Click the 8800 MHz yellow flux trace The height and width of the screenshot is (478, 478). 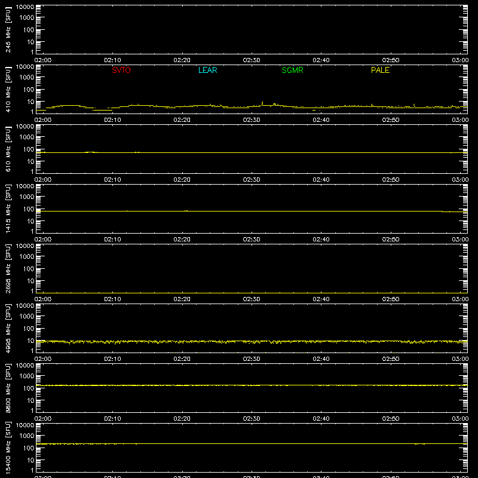(x=252, y=385)
